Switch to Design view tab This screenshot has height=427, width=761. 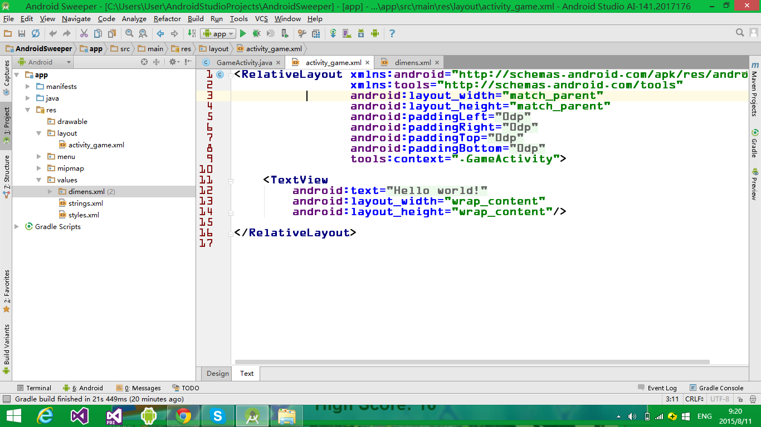[x=217, y=373]
